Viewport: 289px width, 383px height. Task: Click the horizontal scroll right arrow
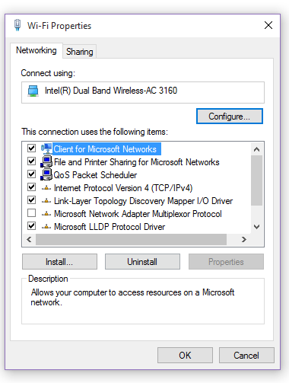244,239
